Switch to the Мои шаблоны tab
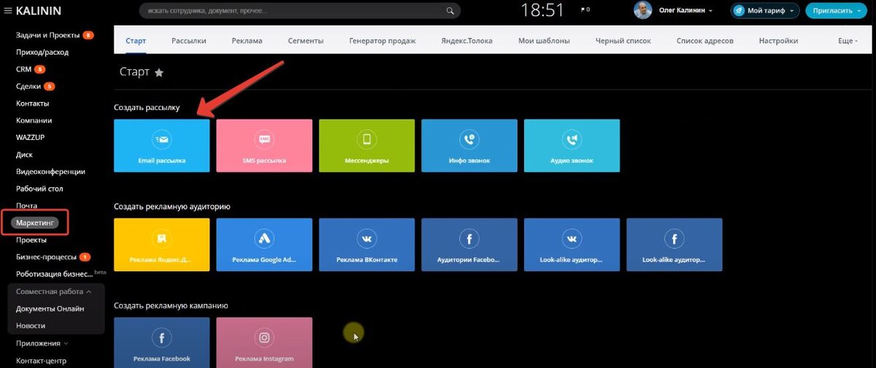 (544, 41)
